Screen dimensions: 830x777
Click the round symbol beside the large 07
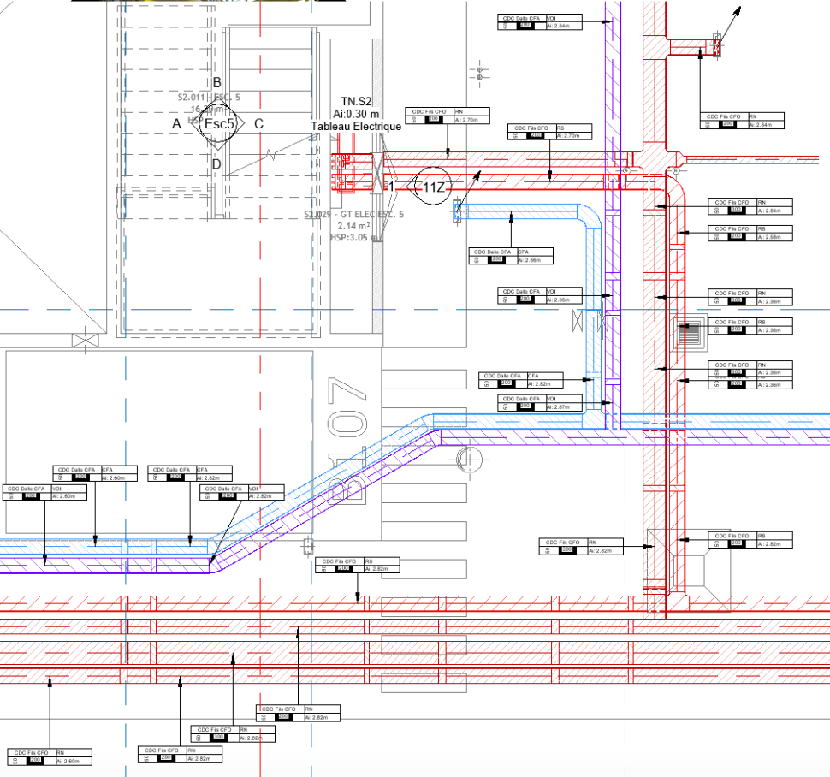pos(470,459)
